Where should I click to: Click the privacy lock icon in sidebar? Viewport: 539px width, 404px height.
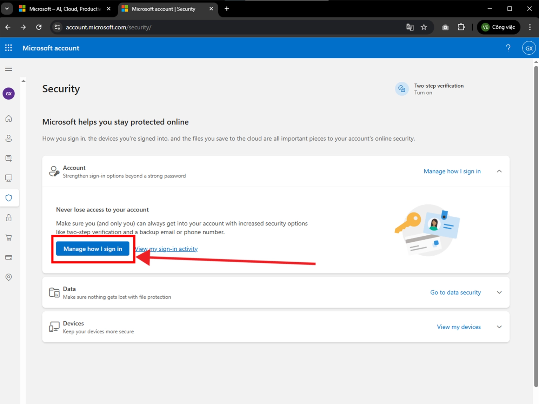pos(8,217)
